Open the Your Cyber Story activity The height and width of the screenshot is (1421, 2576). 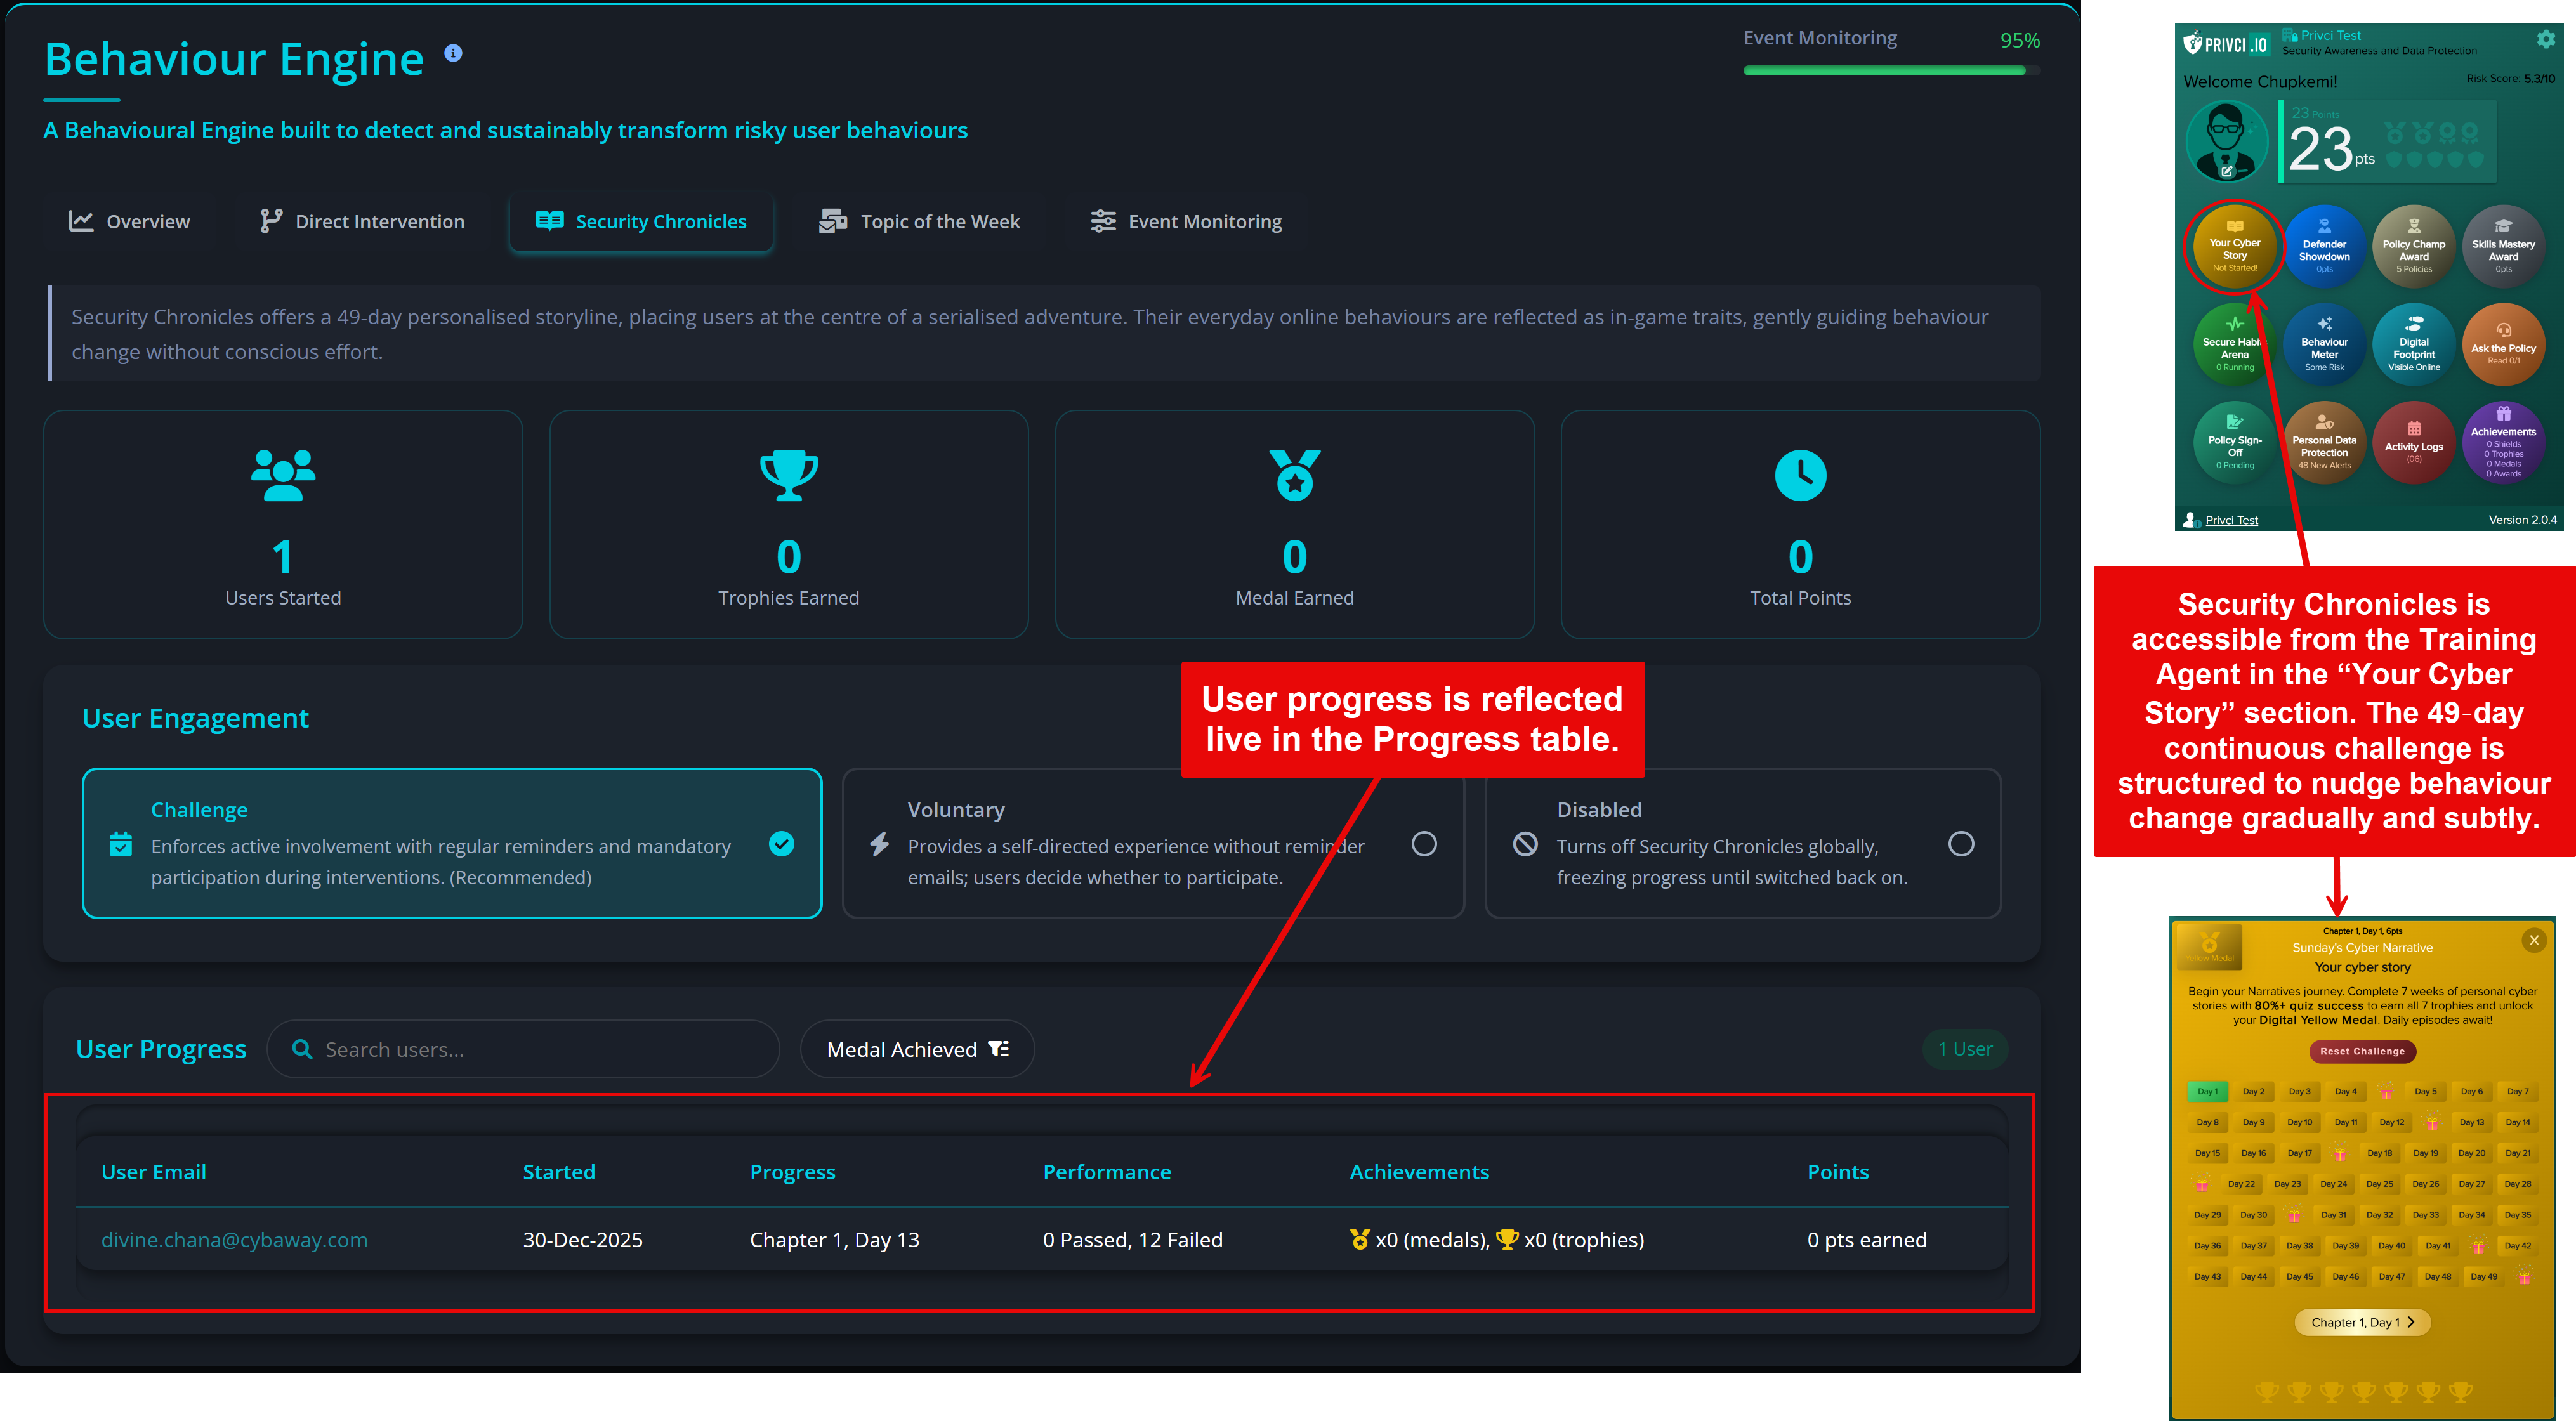pyautogui.click(x=2234, y=246)
